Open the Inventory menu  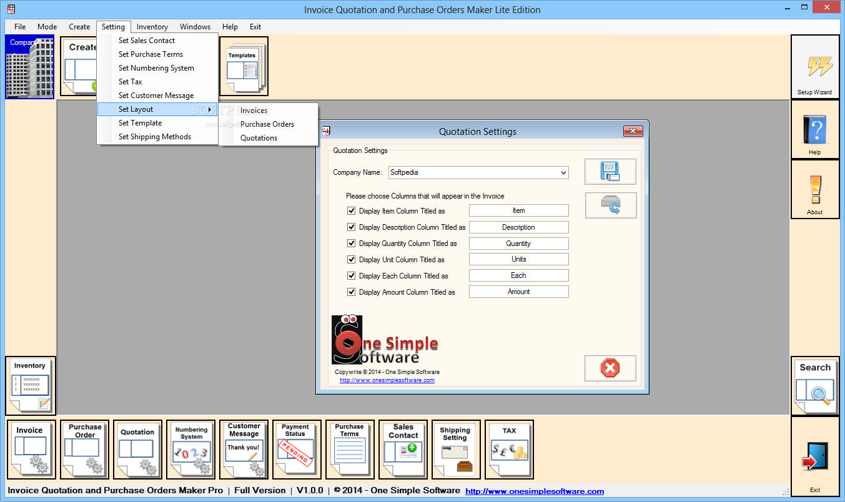[x=152, y=27]
